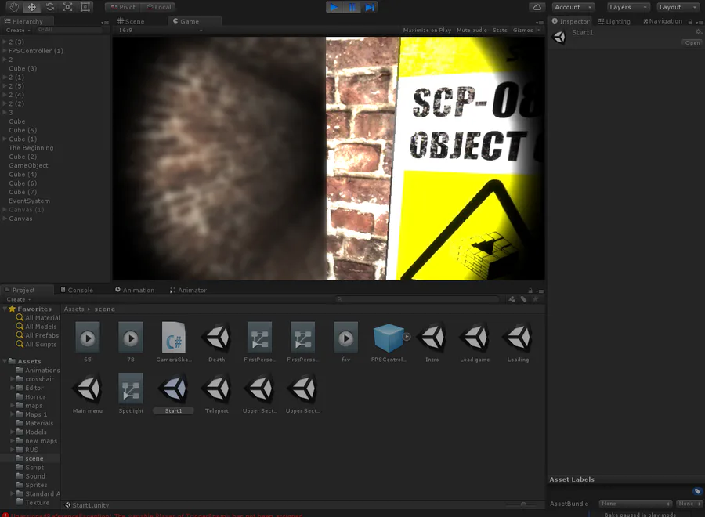Screen dimensions: 705x517
Task: Select the Rect transform tool
Action: (85, 7)
